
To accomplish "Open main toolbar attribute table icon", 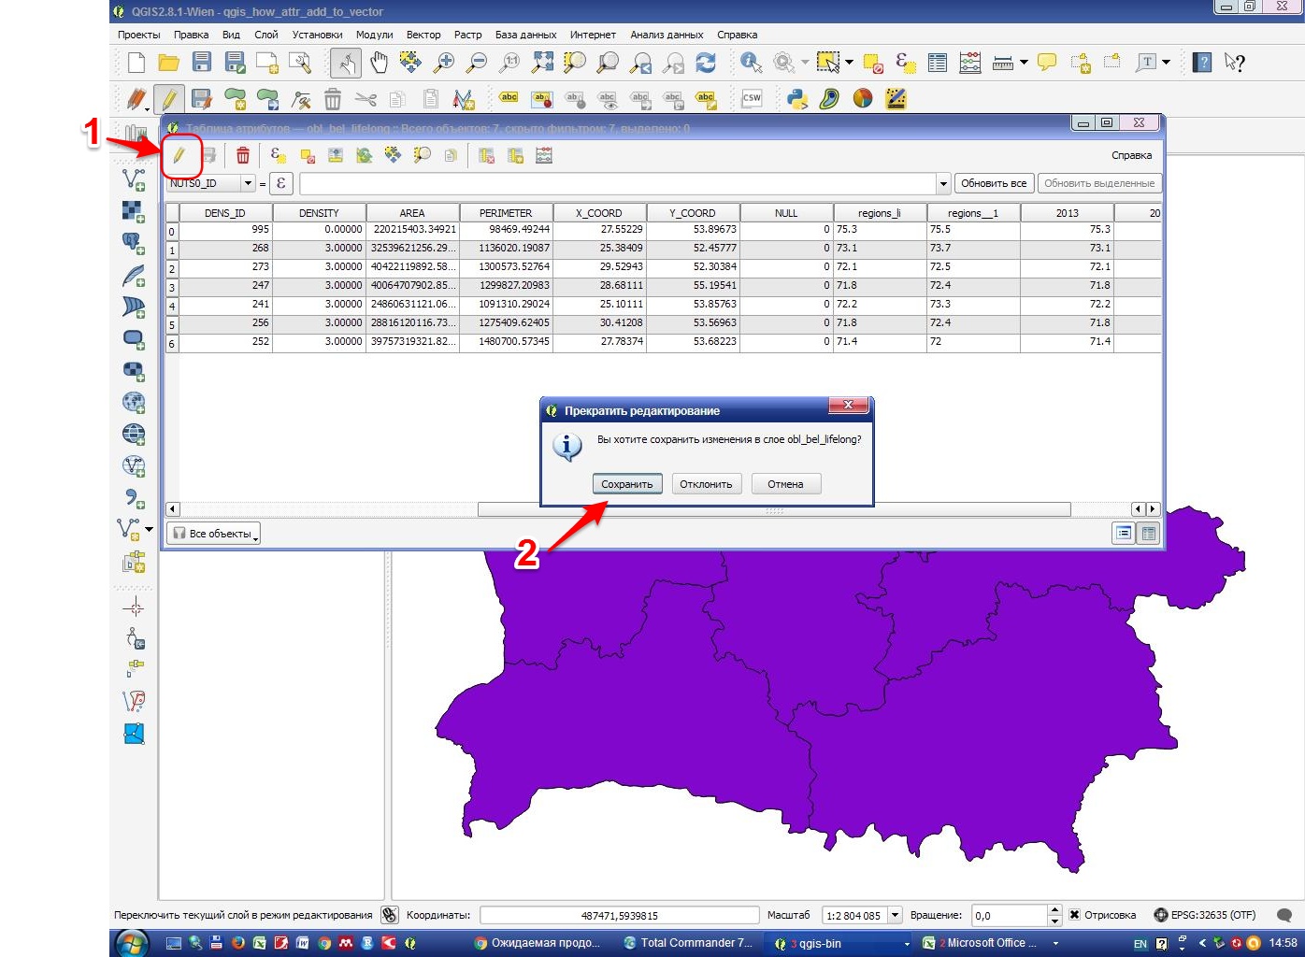I will coord(938,63).
